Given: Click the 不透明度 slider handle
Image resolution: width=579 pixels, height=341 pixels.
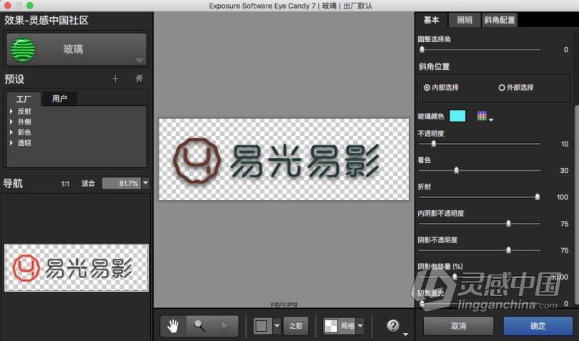Looking at the screenshot, I should pos(433,144).
